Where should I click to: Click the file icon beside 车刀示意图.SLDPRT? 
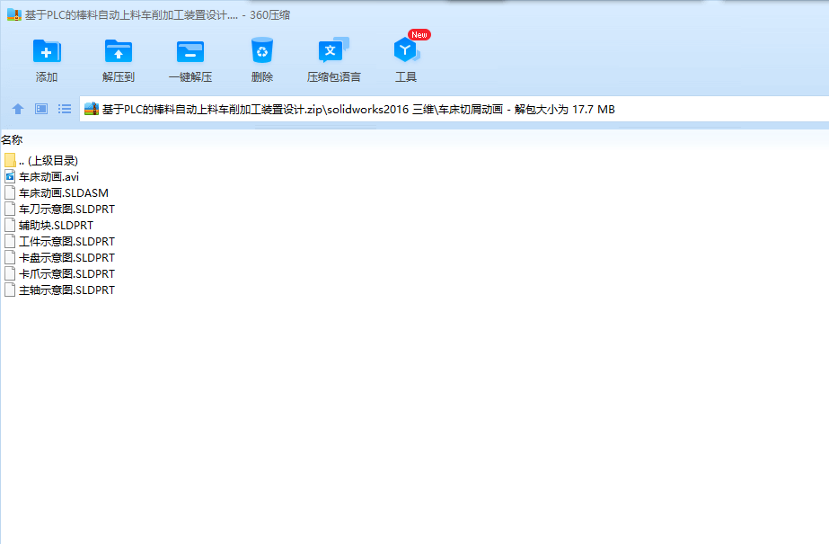point(10,209)
